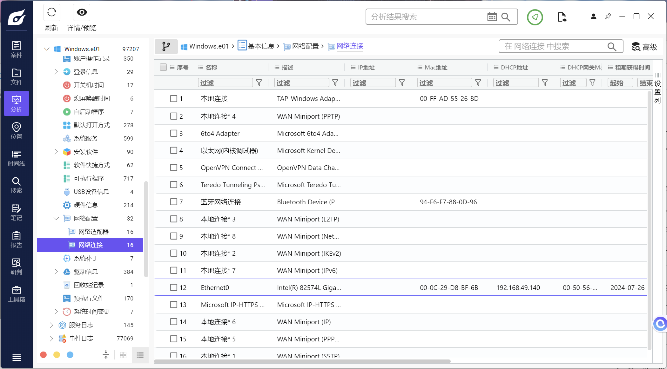Expand the 驱动信息 tree node
Screen dimensions: 667x369
pos(56,272)
